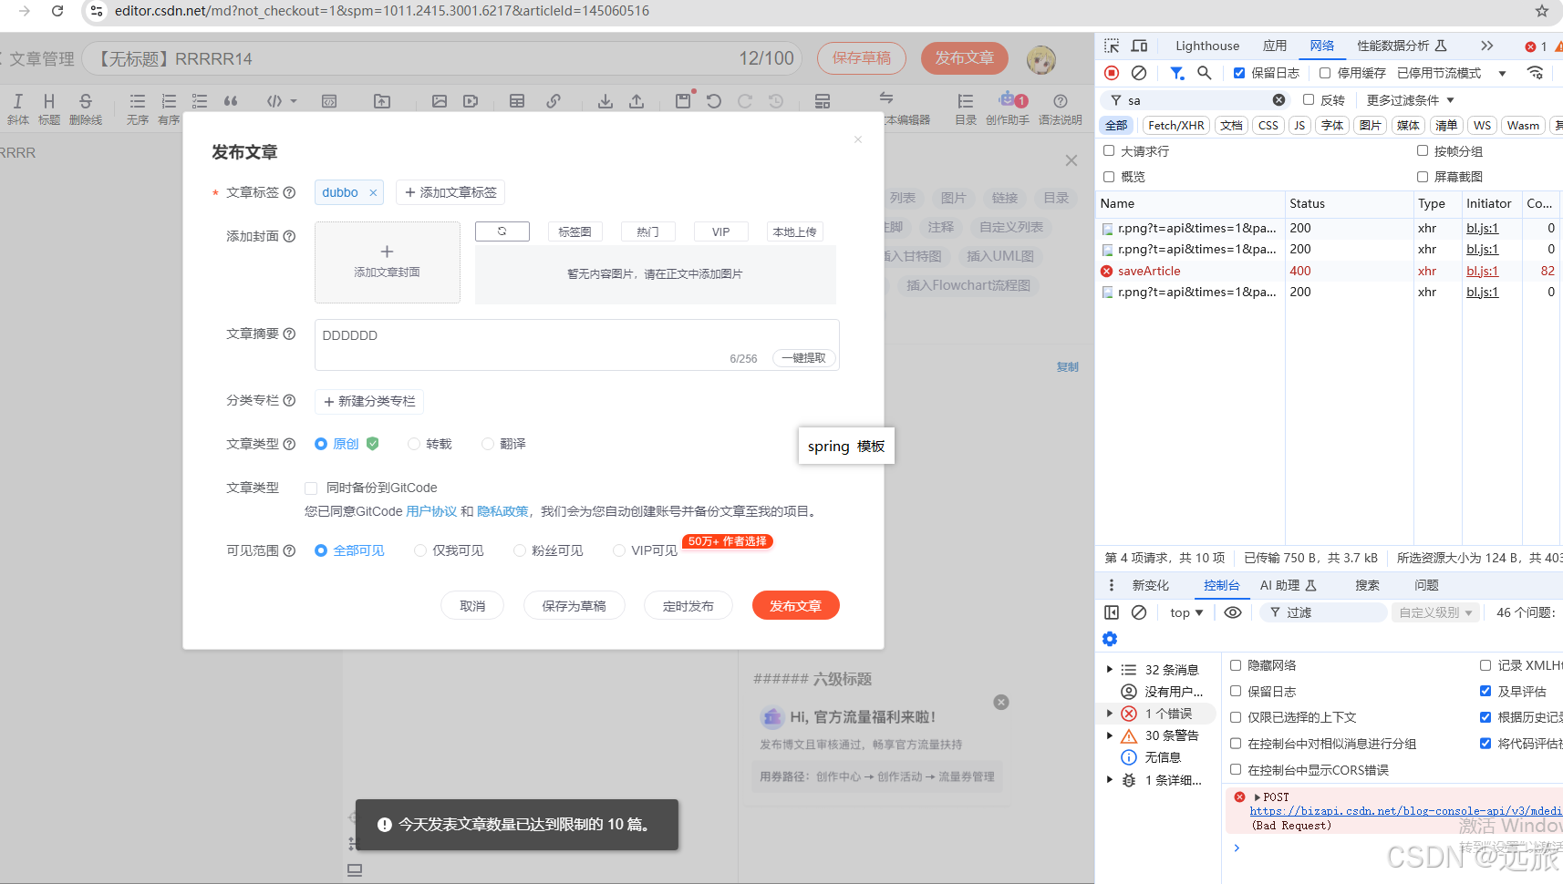Viewport: 1563px width, 884px height.
Task: Open the 已停用节流模式 throttling dropdown
Action: [1452, 73]
